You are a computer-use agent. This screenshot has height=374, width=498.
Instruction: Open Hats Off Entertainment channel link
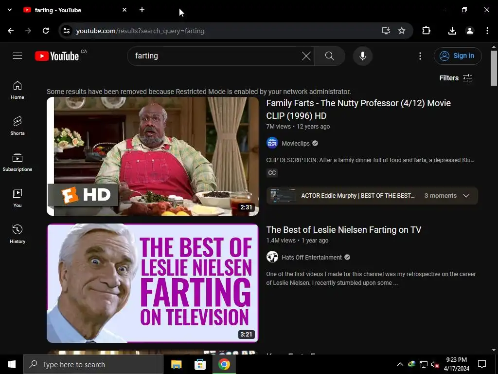(x=312, y=257)
